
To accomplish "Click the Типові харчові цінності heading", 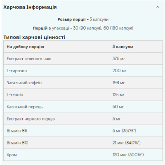I will [34, 37].
